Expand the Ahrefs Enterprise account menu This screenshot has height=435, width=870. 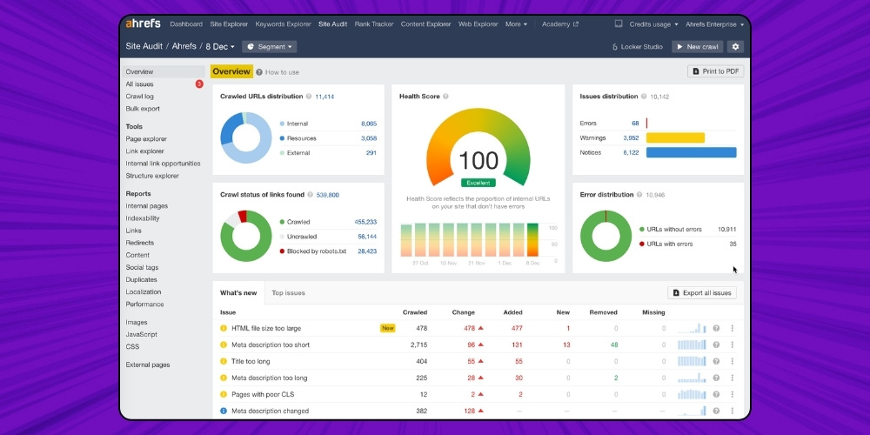point(714,24)
